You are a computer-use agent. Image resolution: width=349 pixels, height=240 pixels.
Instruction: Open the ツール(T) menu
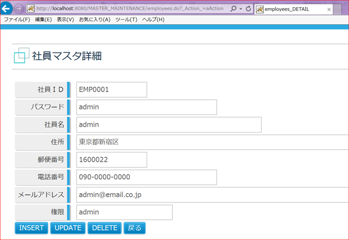point(126,20)
